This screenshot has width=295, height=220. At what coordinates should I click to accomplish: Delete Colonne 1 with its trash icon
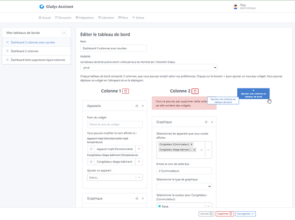126,91
